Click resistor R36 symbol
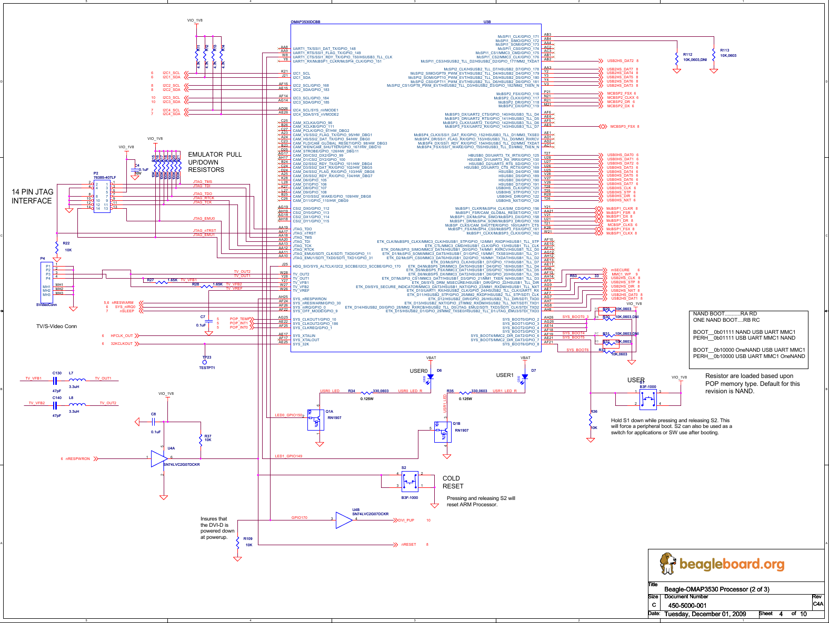This screenshot has width=829, height=623. tap(591, 419)
